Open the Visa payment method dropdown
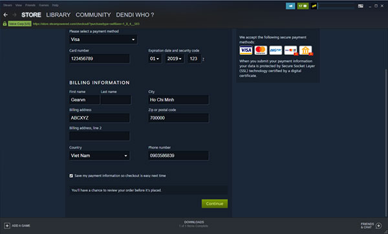Image resolution: width=388 pixels, height=234 pixels. 103,39
